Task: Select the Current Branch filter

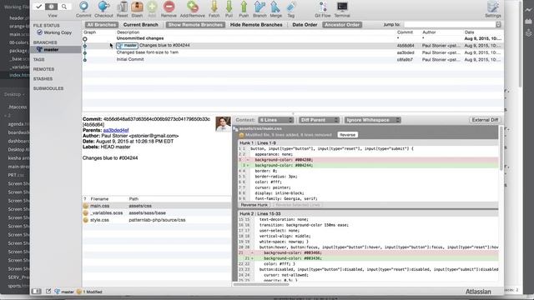Action: 141,25
